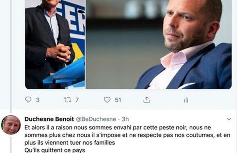The height and width of the screenshot is (153, 237).
Task: Click the reply speech bubble icon
Action: [28, 99]
